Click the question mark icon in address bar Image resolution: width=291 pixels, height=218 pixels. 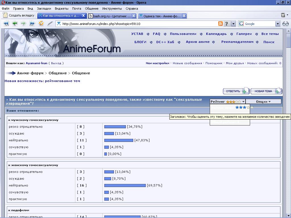point(226,24)
